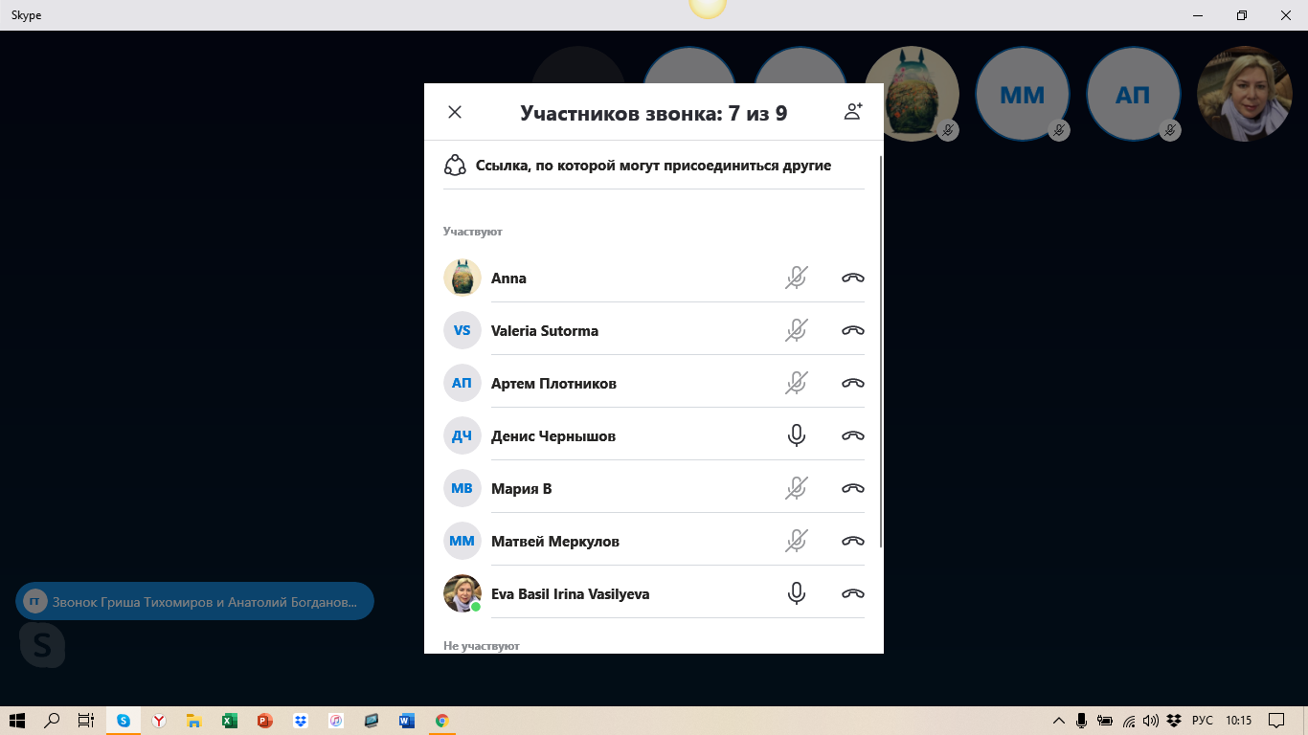Toggle microphone for Eva Basil Irina Vasilyeva
1308x735 pixels.
pos(796,594)
